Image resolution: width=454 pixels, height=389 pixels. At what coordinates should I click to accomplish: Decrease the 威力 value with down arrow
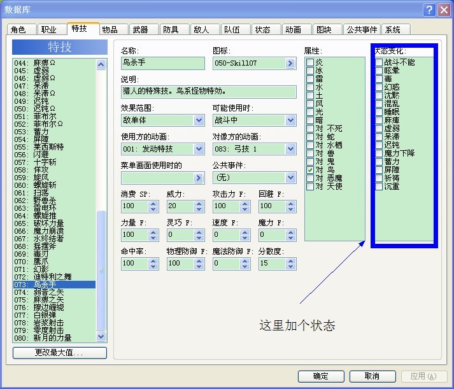pyautogui.click(x=199, y=209)
